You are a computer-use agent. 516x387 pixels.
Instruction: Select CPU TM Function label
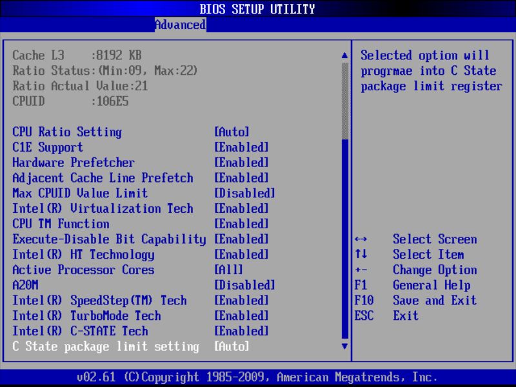point(61,224)
